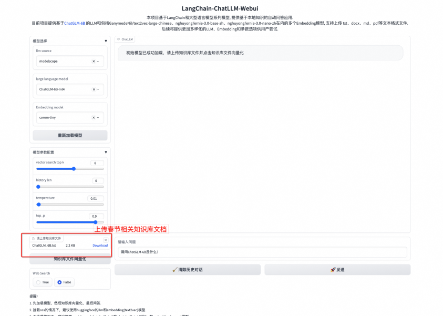Clear the ChatGLM-6B-int4 selection with x
The height and width of the screenshot is (316, 443).
coord(94,89)
